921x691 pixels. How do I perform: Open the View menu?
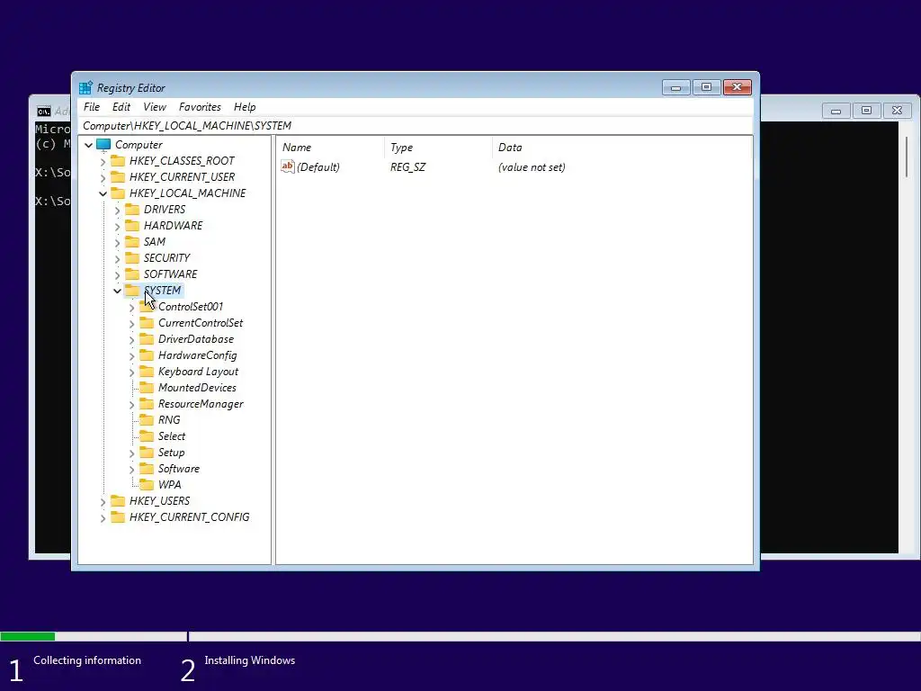click(155, 107)
